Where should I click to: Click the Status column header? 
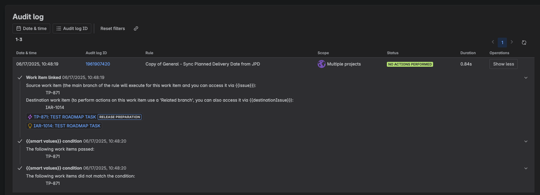[392, 53]
